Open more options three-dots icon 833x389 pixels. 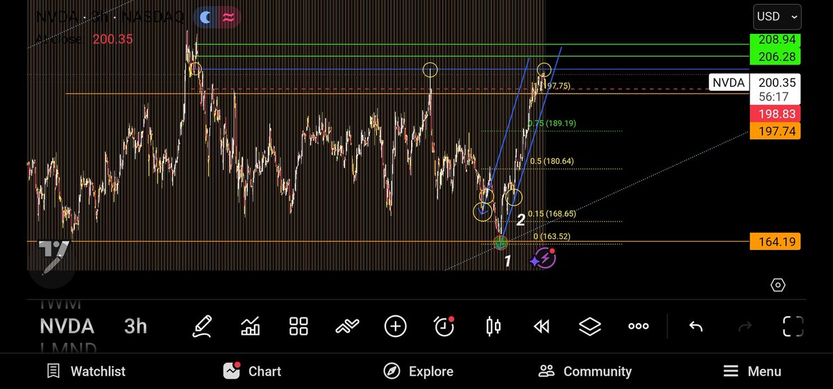[639, 326]
